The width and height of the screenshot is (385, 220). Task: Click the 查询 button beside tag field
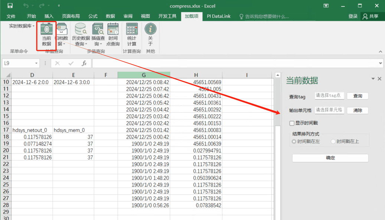tap(358, 96)
